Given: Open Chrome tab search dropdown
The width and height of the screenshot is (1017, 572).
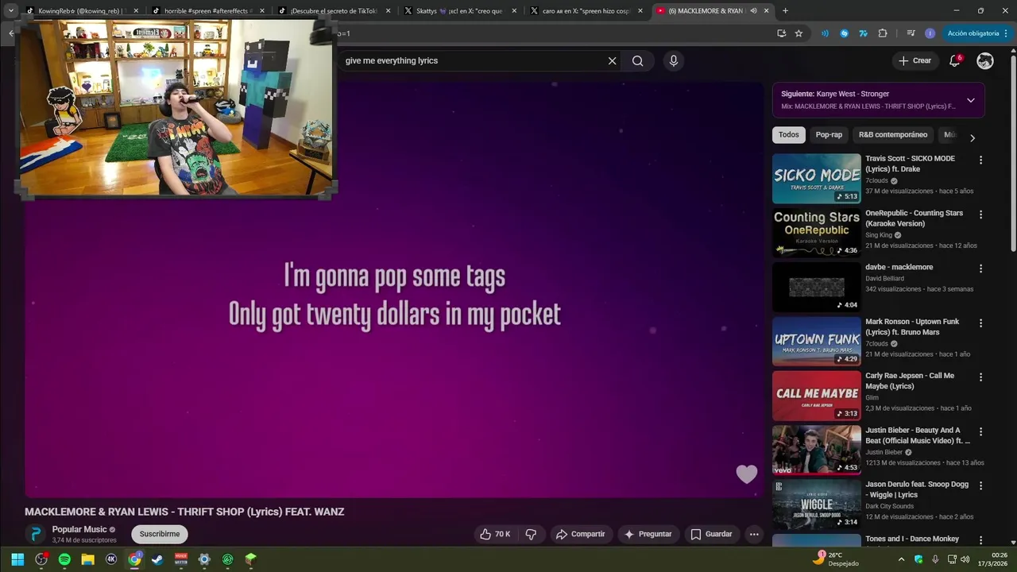Looking at the screenshot, I should 11,11.
